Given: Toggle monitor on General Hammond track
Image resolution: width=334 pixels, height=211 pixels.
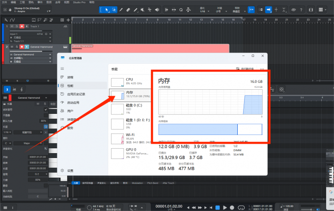Looking at the screenshot, I should [x=27, y=47].
